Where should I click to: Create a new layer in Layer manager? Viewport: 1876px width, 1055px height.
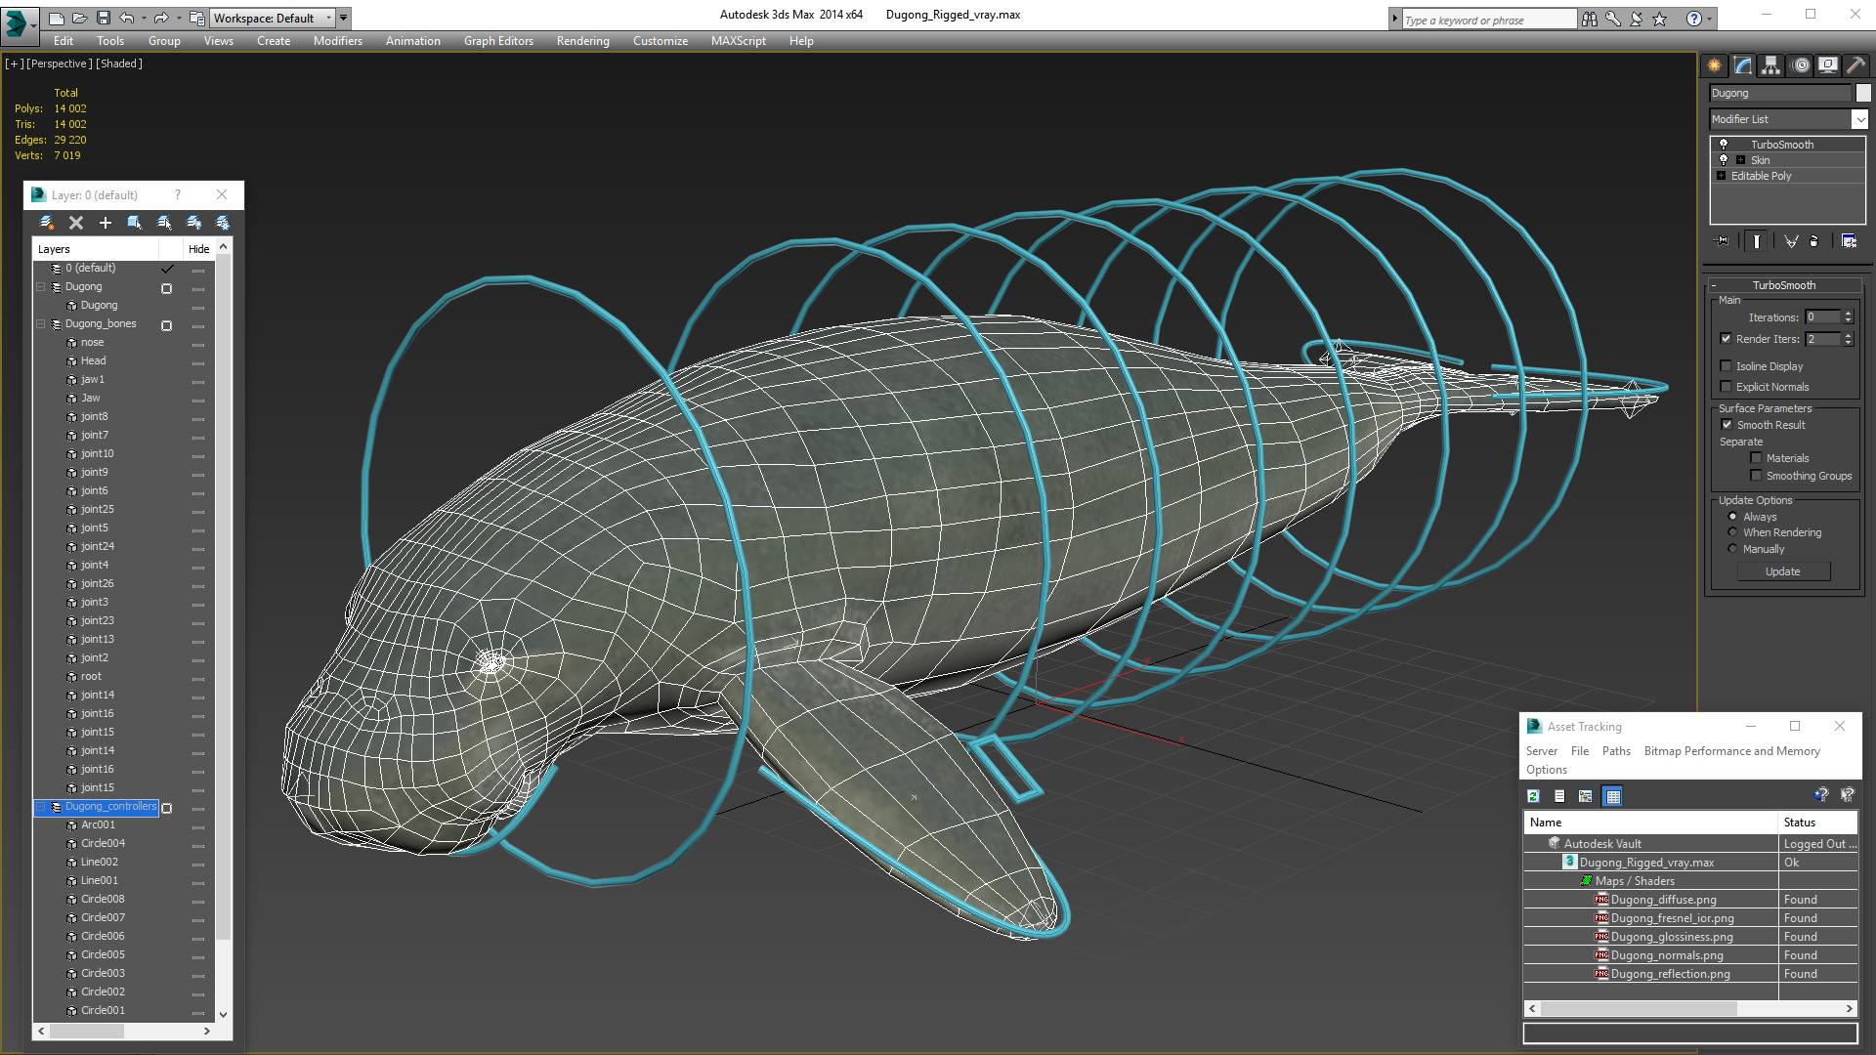[x=46, y=223]
